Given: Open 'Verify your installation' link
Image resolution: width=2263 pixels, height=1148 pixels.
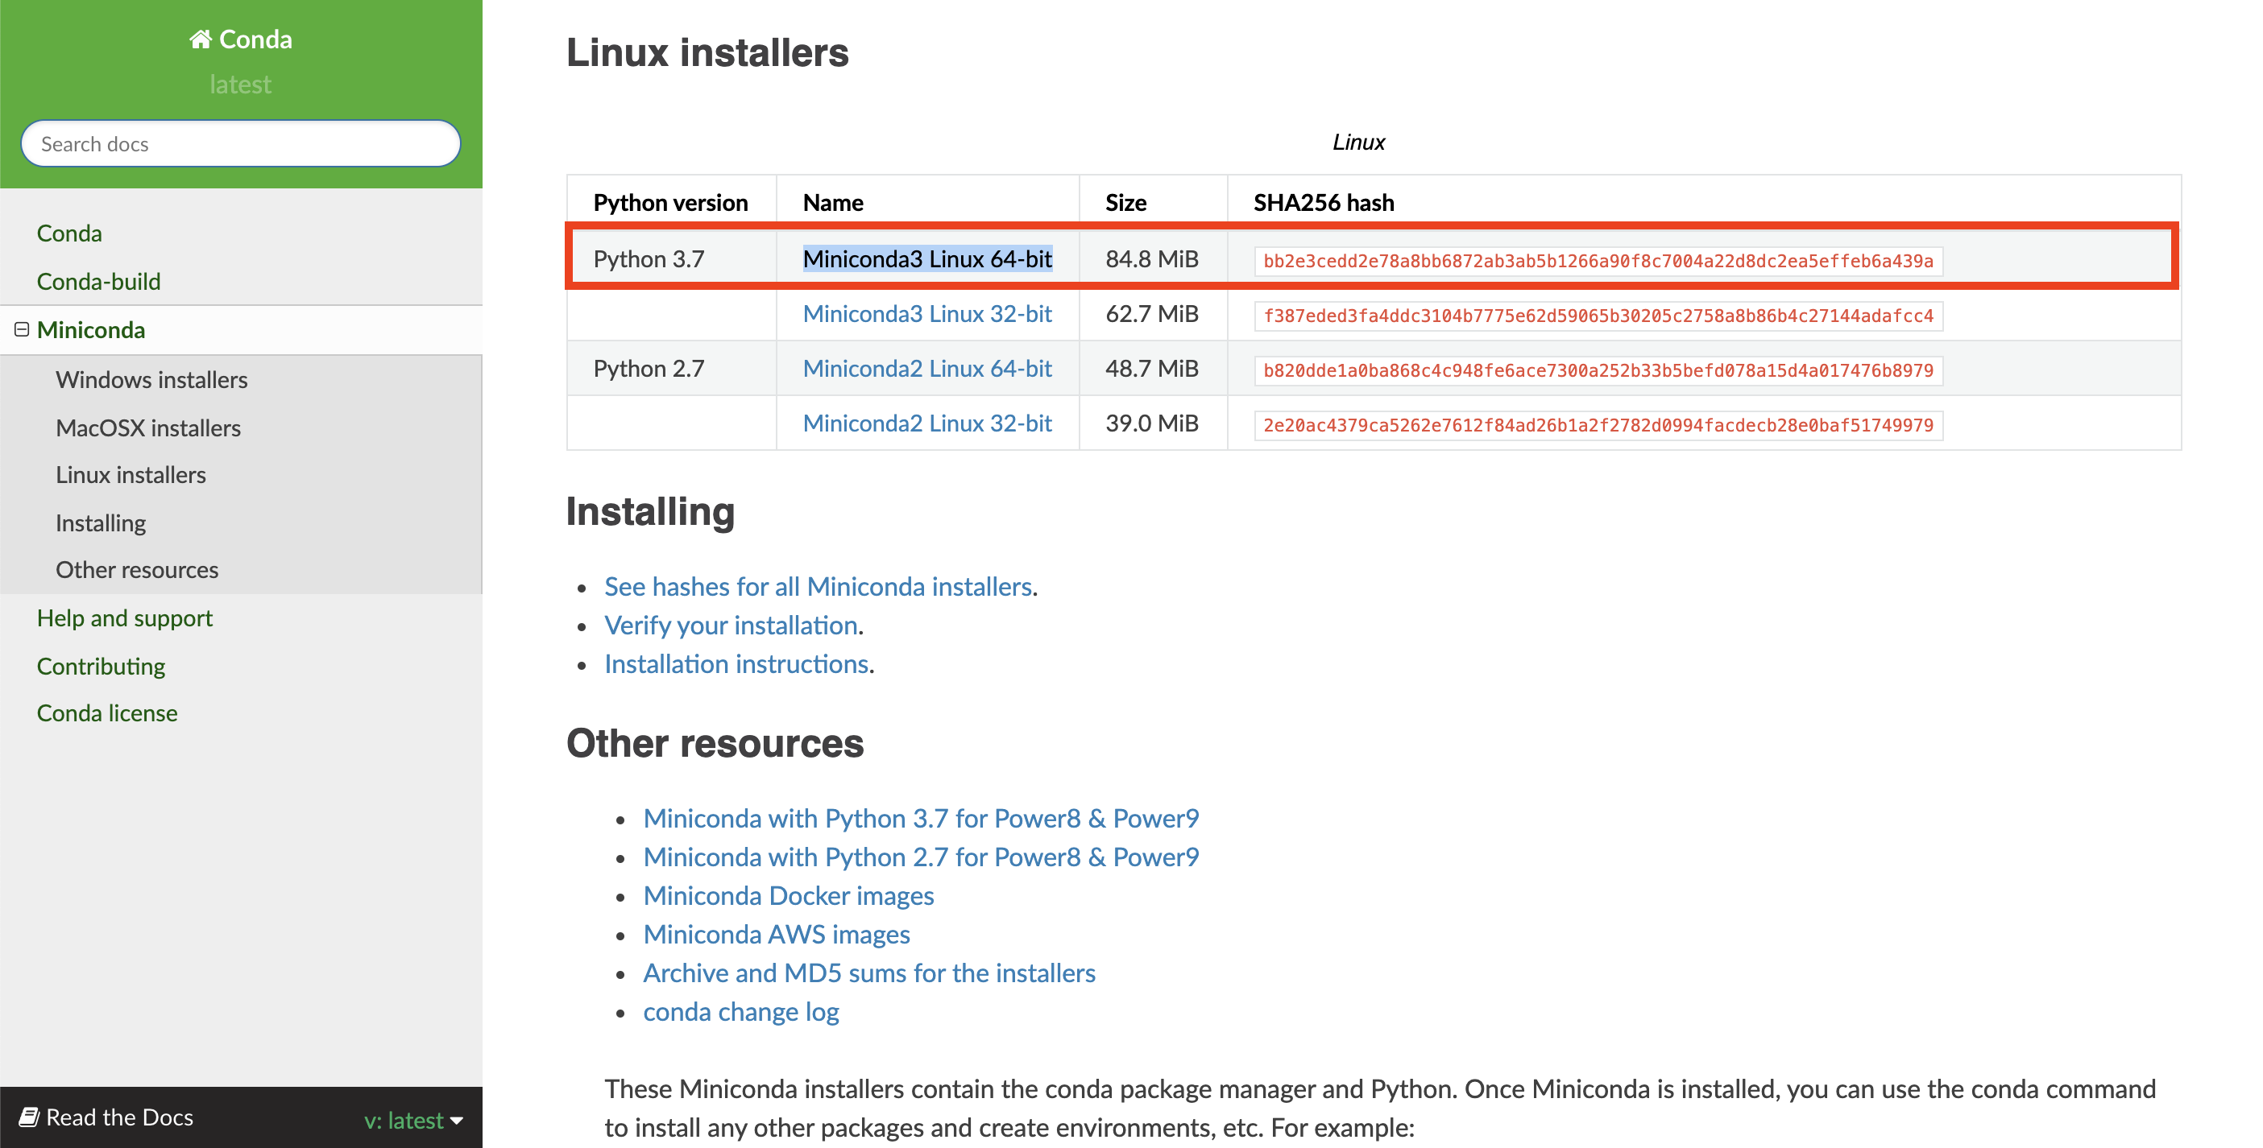Looking at the screenshot, I should point(731,625).
